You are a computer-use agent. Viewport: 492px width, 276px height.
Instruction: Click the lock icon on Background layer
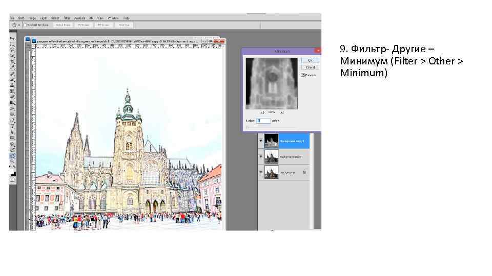pyautogui.click(x=304, y=172)
